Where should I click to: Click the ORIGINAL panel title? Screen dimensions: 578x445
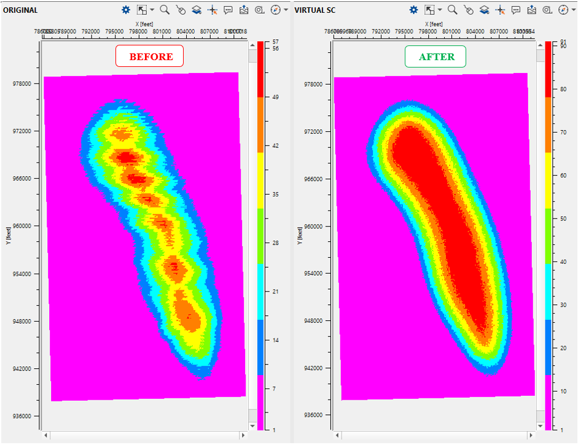(x=20, y=10)
